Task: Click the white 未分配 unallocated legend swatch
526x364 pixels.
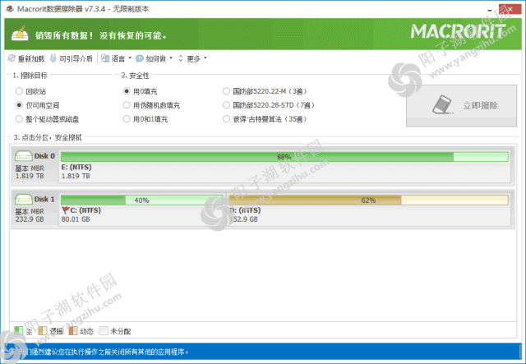Action: (104, 331)
